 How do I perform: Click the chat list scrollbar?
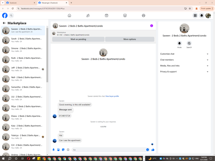pyautogui.click(x=47, y=55)
